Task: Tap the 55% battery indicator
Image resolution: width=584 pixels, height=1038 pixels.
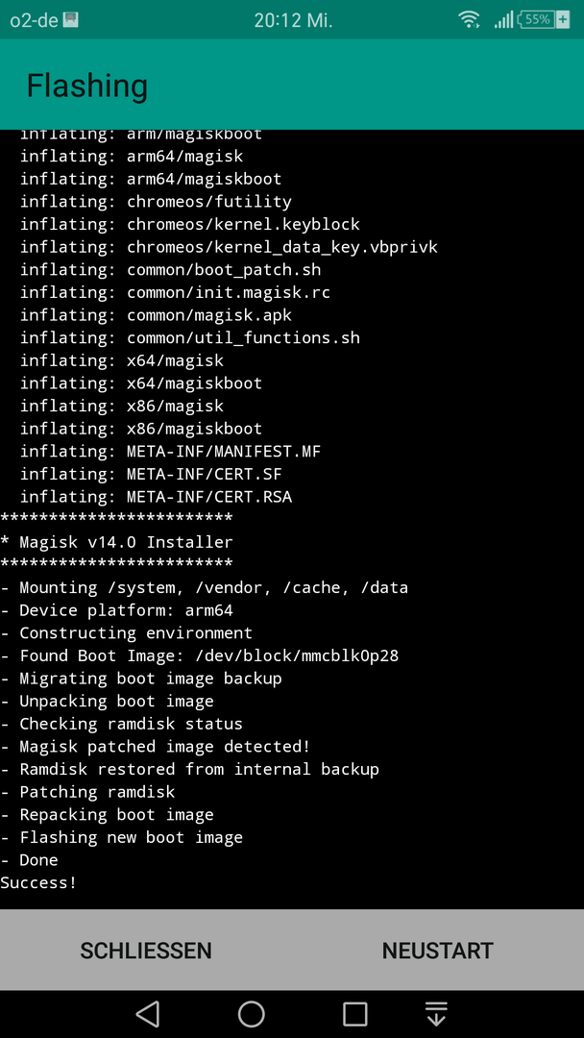Action: (536, 20)
